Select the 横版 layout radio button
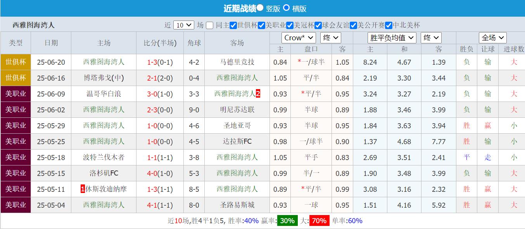The height and width of the screenshot is (229, 525). pos(286,8)
